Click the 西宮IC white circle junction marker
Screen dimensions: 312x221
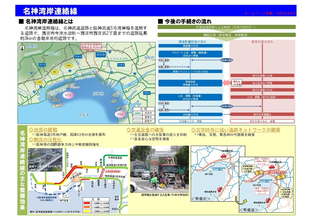(104, 167)
